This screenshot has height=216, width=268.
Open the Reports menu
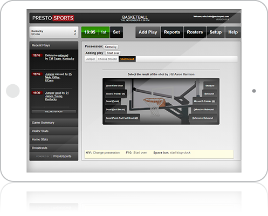172,32
